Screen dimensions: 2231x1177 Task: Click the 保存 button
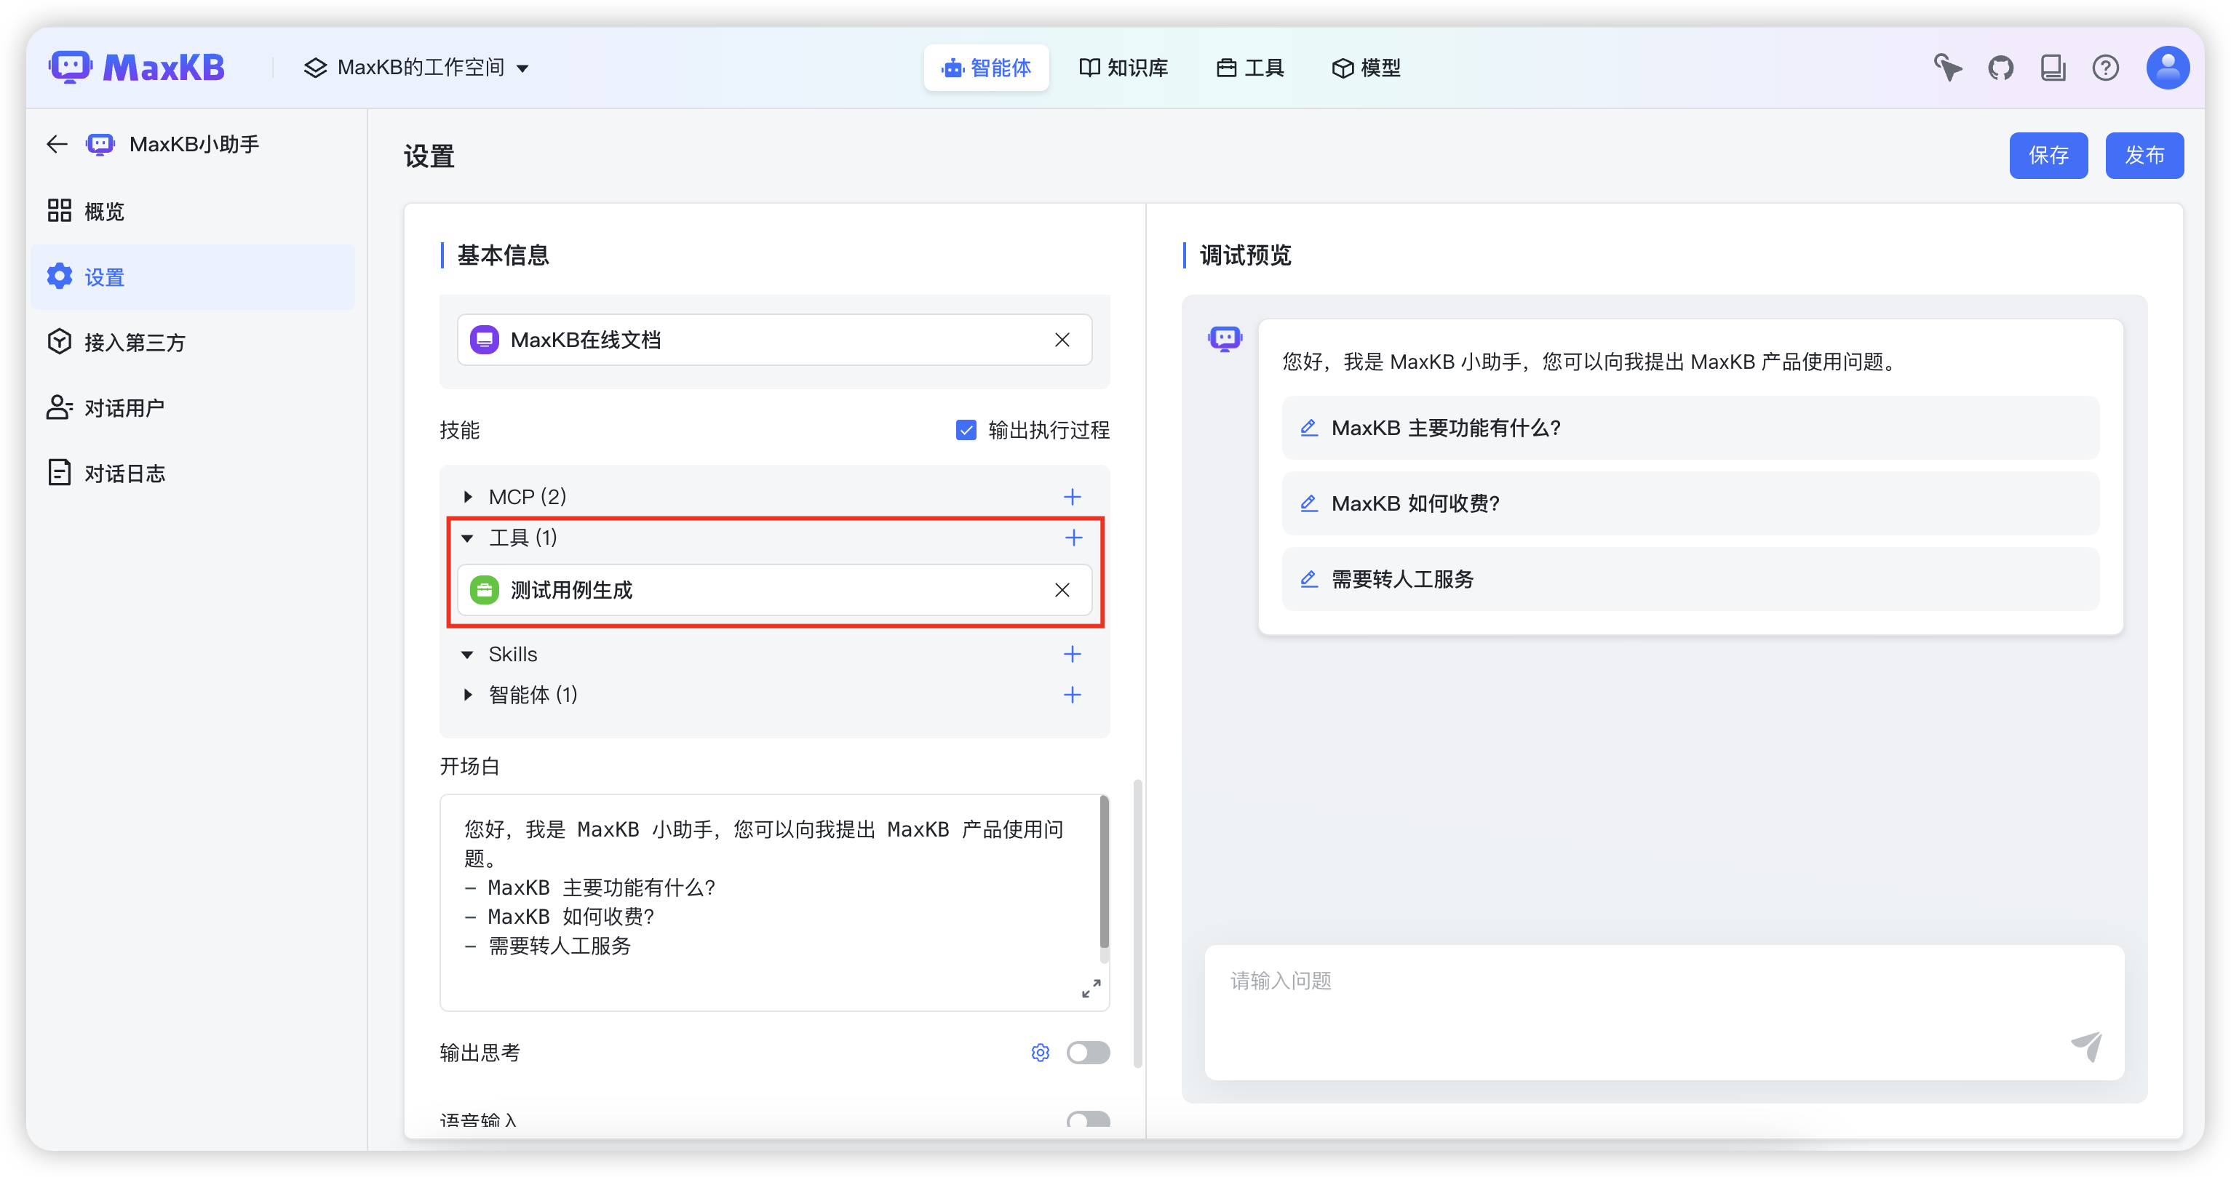[x=2048, y=156]
